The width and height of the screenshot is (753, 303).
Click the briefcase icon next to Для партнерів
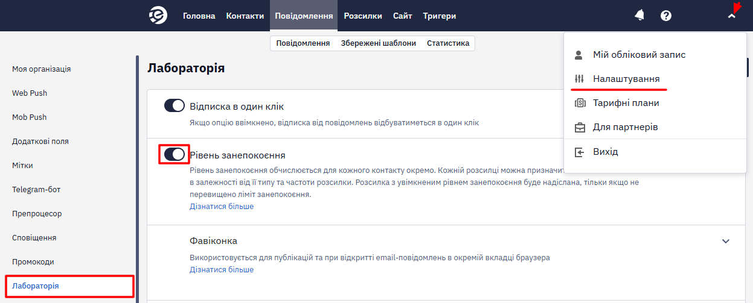pyautogui.click(x=580, y=127)
